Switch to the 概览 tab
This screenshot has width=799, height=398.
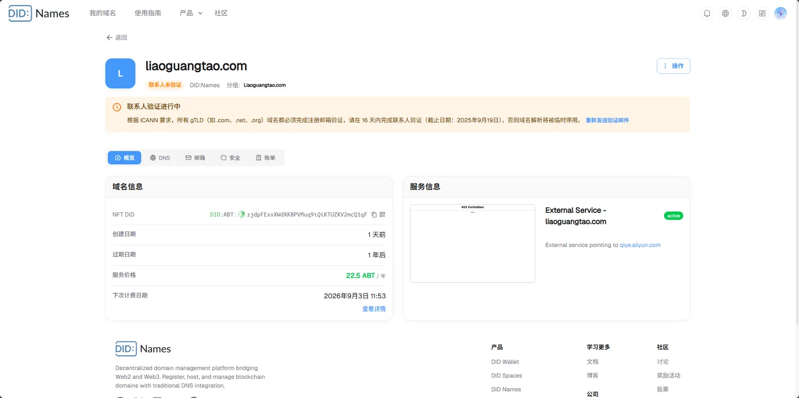coord(124,158)
